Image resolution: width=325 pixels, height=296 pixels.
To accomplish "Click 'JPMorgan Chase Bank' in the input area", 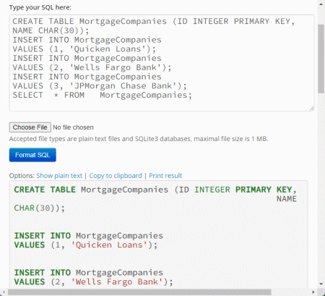I will tap(123, 86).
